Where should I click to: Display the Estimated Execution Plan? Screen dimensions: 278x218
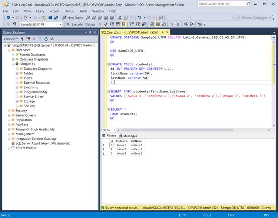pyautogui.click(x=112, y=24)
